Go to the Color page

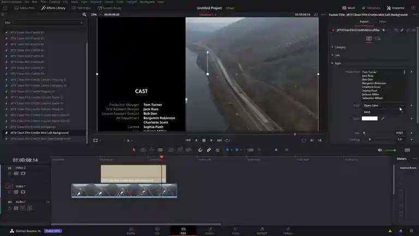[x=236, y=231]
